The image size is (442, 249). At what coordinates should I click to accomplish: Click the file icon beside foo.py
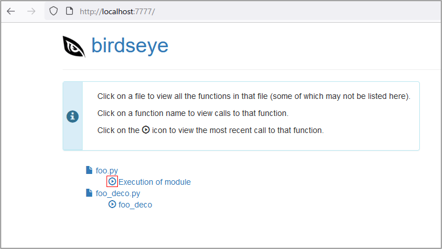click(x=89, y=170)
